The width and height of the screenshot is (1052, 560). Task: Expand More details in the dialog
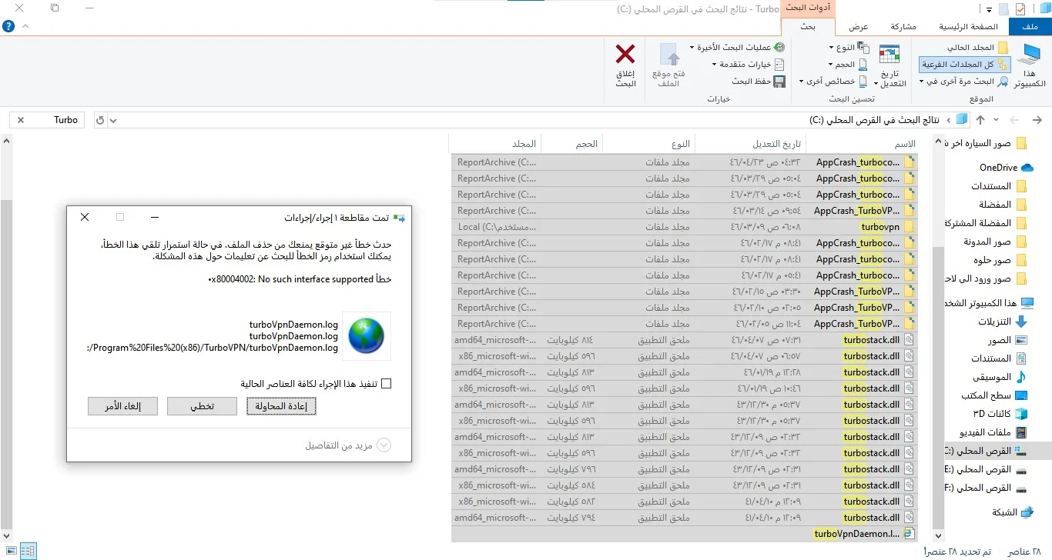point(347,445)
